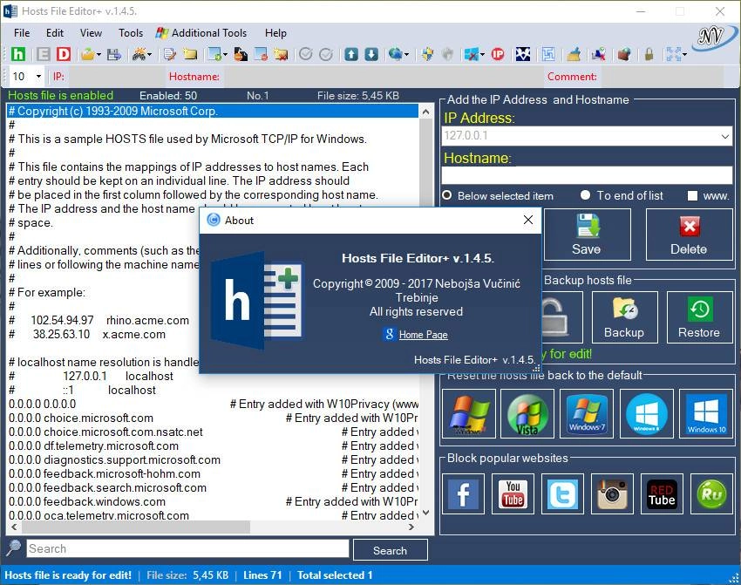
Task: Click the padlock toolbar icon
Action: pos(649,54)
